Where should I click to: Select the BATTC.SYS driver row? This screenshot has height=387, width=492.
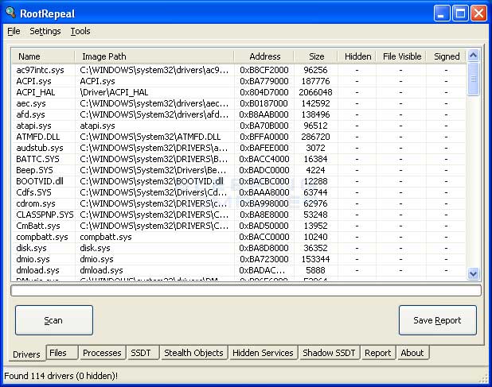point(239,159)
